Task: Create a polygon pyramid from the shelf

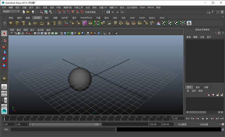Action: (48, 23)
